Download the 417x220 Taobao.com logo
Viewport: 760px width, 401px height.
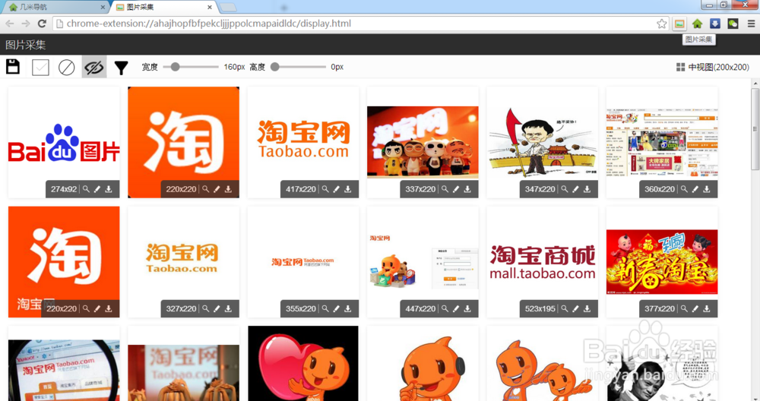pos(348,189)
